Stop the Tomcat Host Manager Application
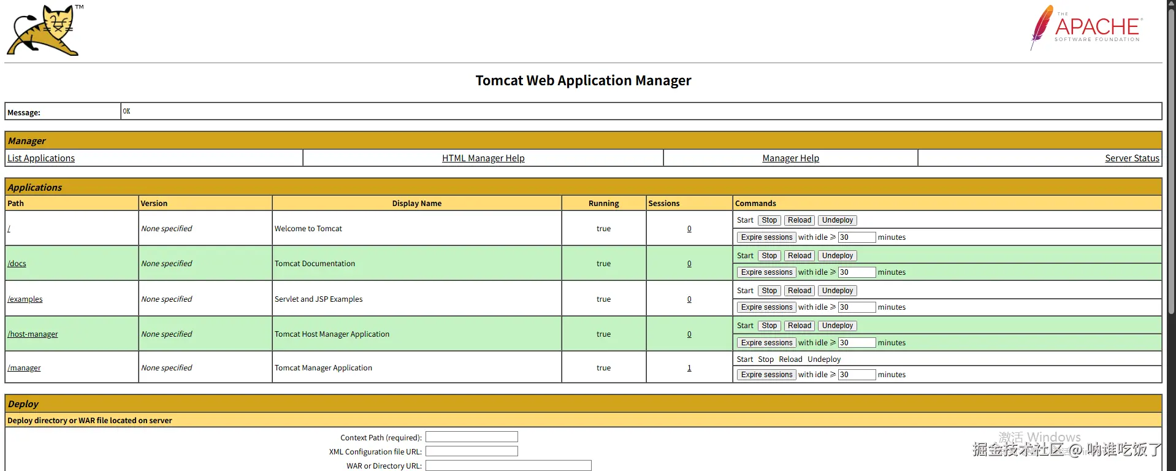 (769, 326)
